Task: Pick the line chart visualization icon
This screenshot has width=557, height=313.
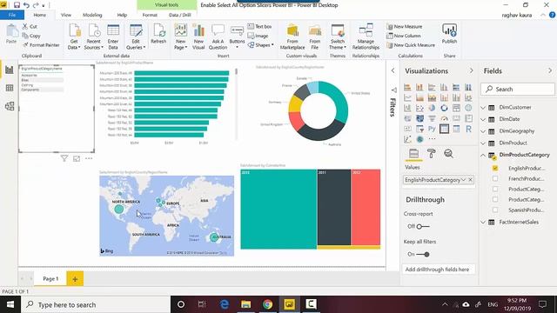Action: [x=407, y=97]
